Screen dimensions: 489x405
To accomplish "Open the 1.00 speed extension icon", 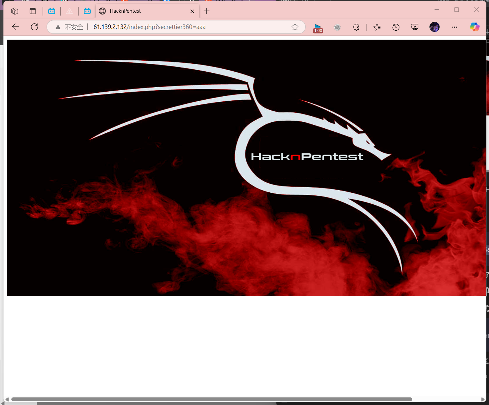I will tap(318, 28).
